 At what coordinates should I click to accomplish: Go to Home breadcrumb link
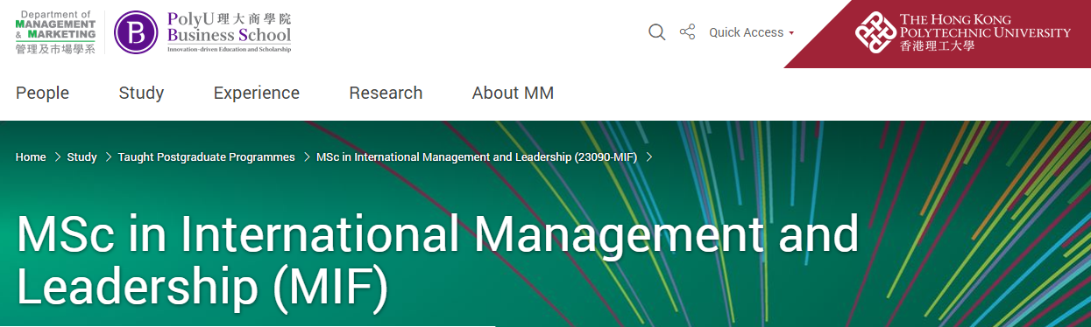click(31, 157)
